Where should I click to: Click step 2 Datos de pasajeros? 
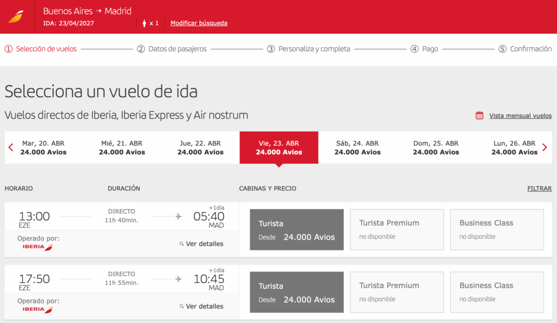[172, 49]
